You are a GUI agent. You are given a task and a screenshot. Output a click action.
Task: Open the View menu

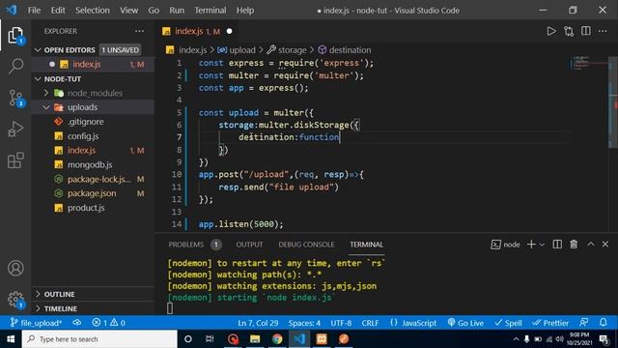[x=128, y=11]
